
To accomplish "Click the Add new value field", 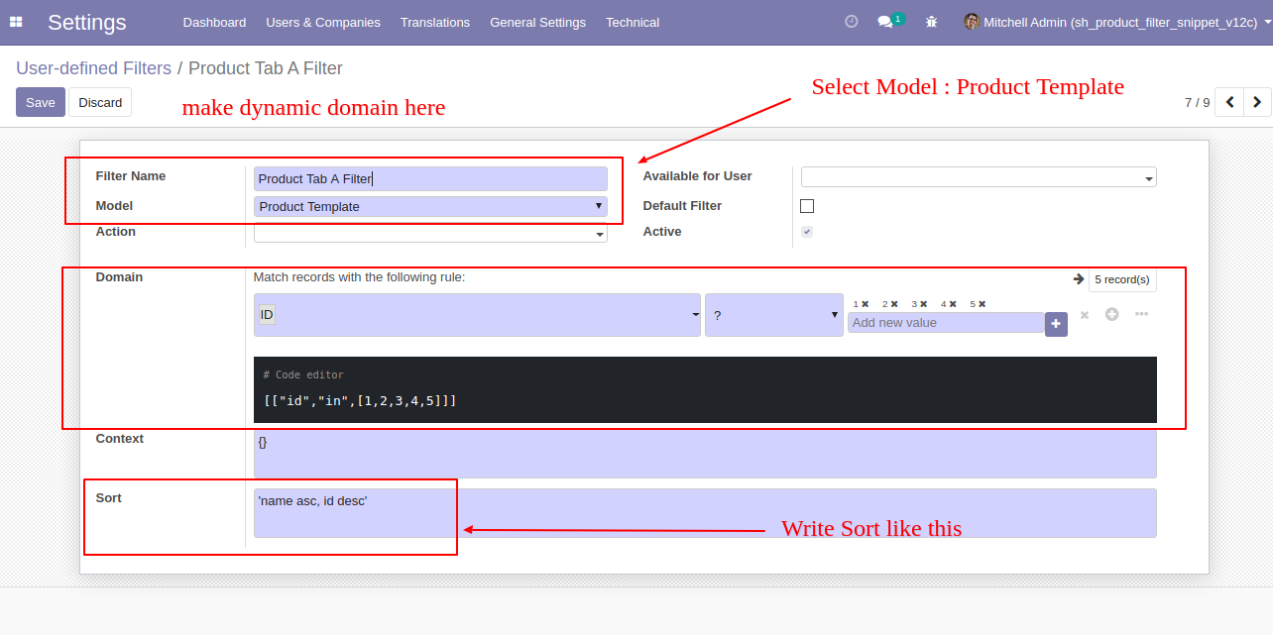I will click(946, 323).
